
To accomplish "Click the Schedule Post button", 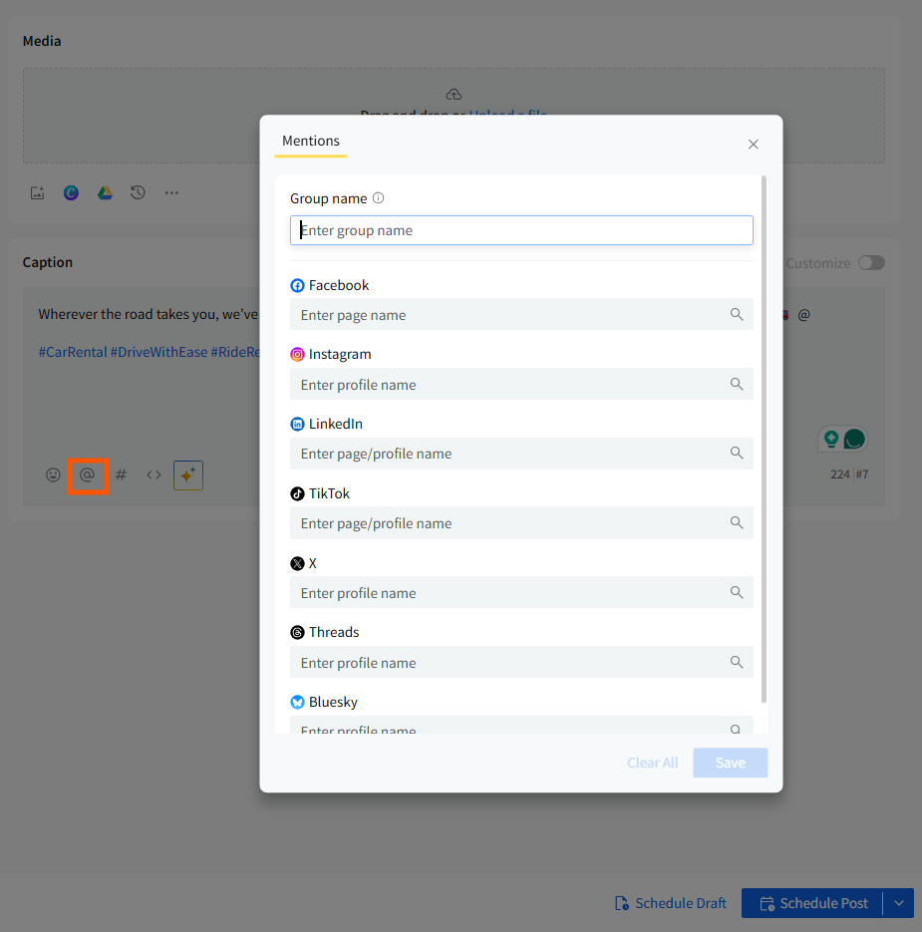I will pos(812,903).
